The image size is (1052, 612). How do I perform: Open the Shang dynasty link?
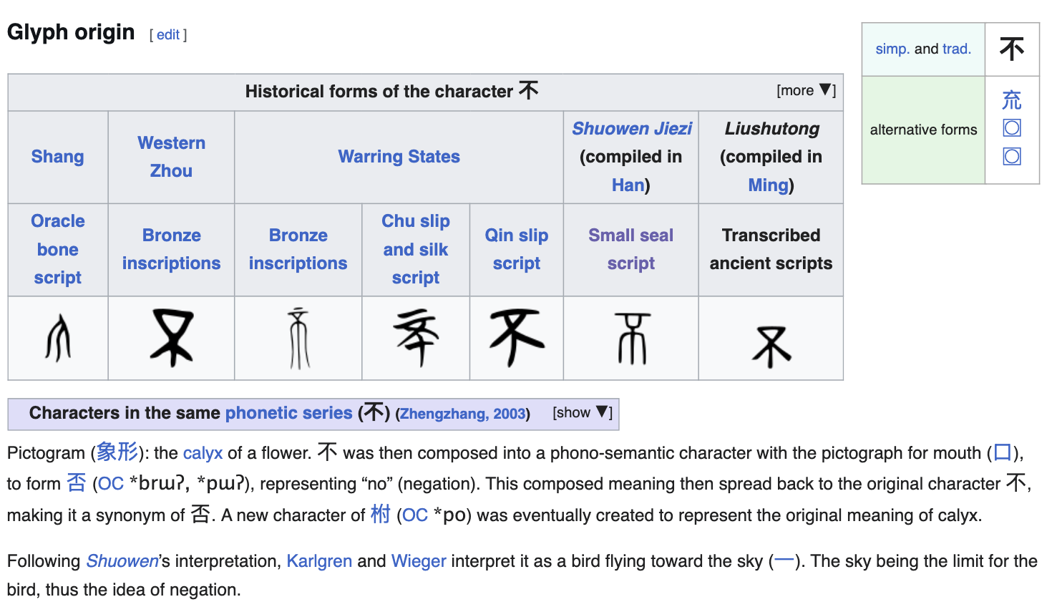point(58,157)
